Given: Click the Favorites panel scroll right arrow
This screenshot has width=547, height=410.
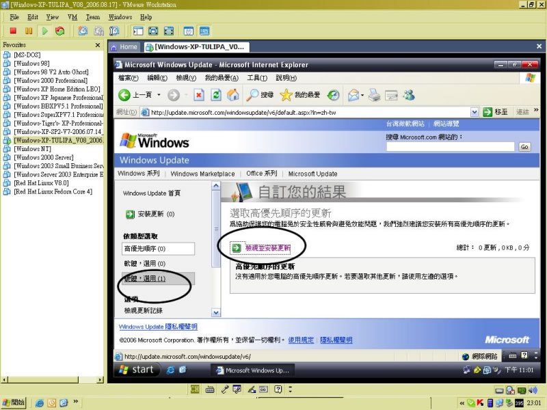Looking at the screenshot, I should click(101, 380).
